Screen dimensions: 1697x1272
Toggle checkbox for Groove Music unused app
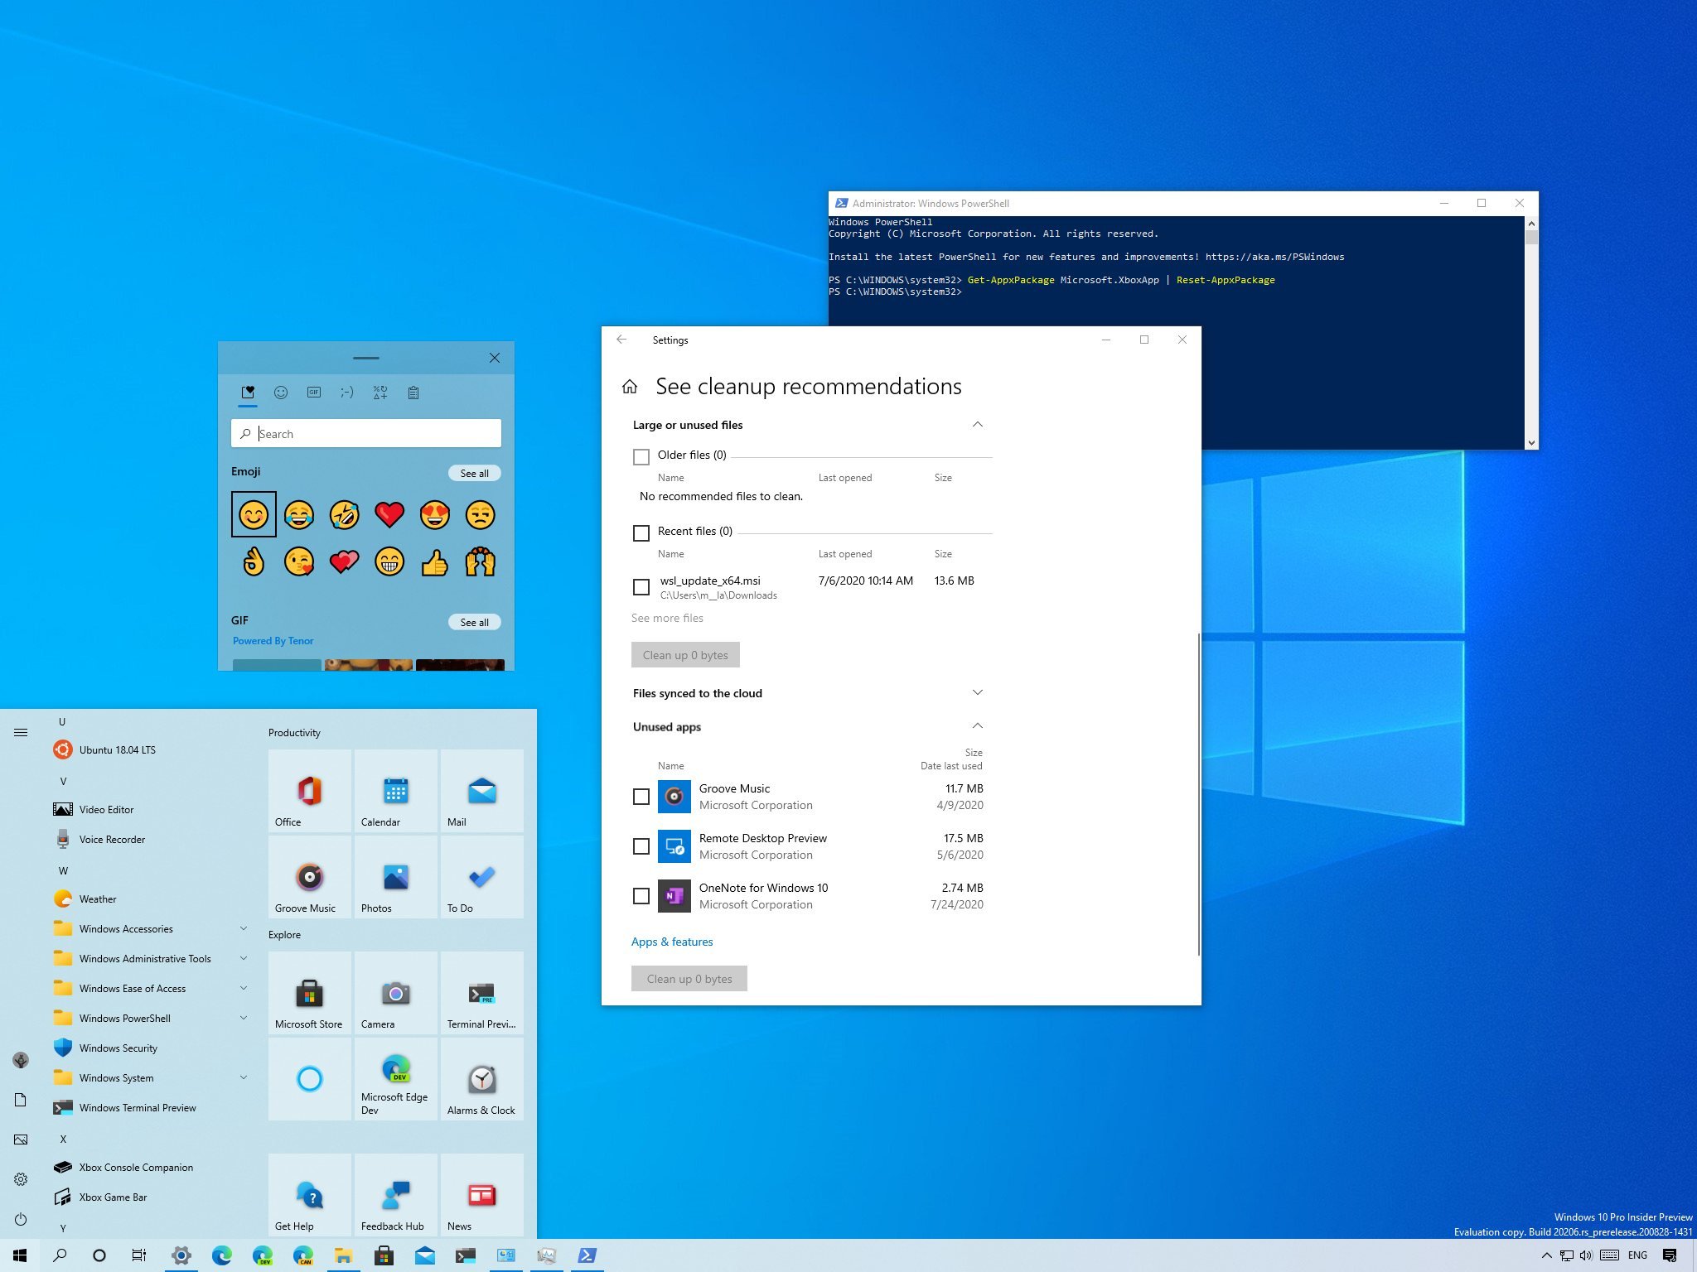click(x=643, y=797)
